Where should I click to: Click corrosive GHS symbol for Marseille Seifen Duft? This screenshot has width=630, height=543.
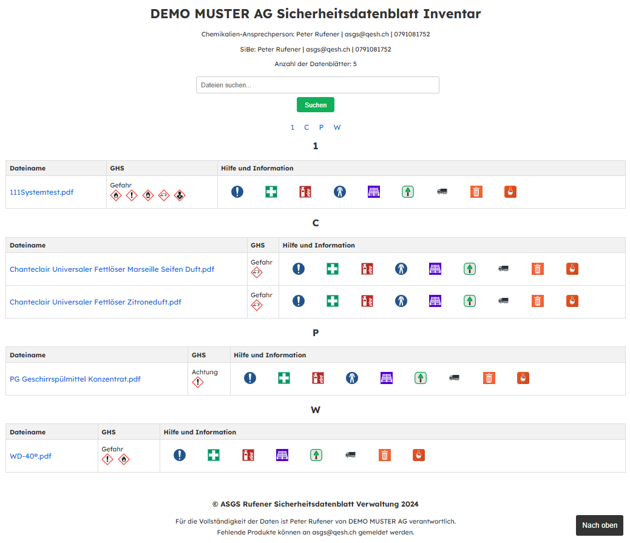point(257,273)
